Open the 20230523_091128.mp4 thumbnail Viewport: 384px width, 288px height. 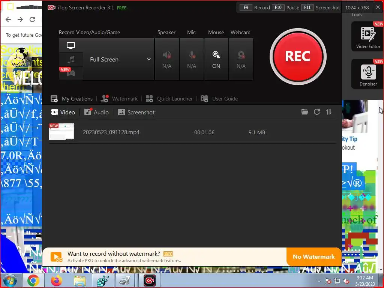coord(61,132)
